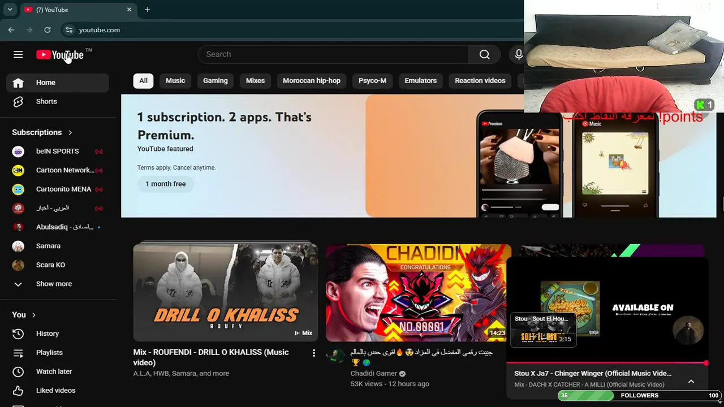Open Abulsadiq subscription channel
This screenshot has height=407, width=724.
(58, 227)
